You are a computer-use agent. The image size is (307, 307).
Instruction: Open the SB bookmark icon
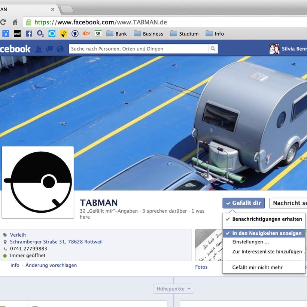[x=98, y=34]
